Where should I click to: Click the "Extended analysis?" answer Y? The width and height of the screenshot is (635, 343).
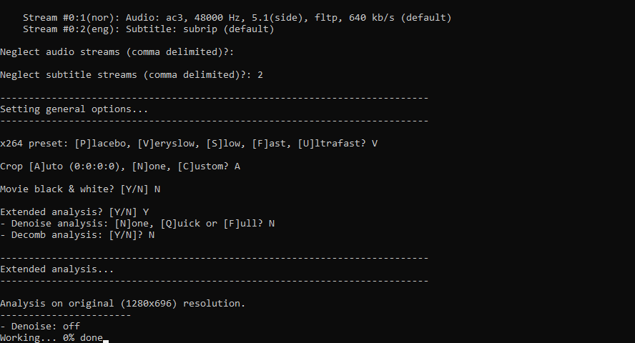(x=146, y=212)
